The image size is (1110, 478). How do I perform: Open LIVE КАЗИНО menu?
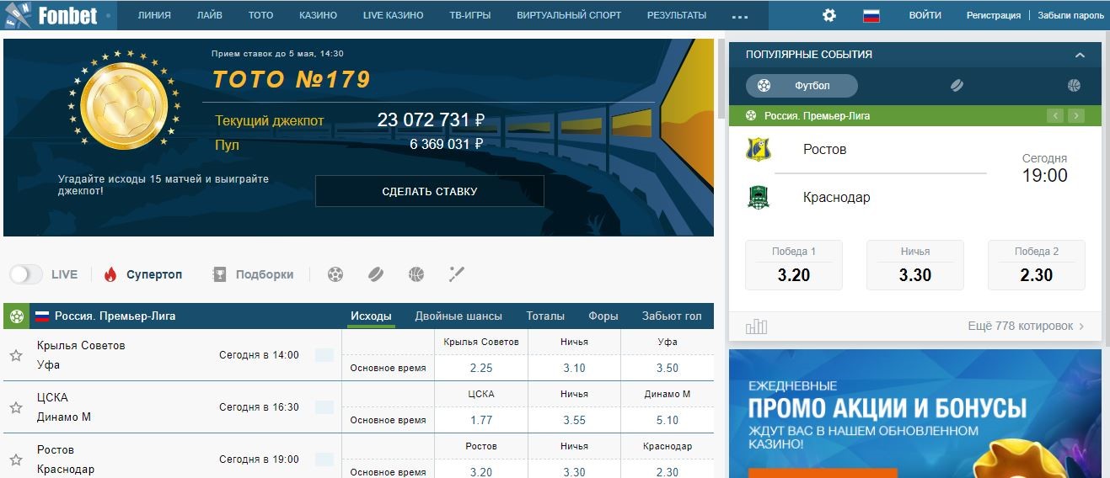point(394,15)
